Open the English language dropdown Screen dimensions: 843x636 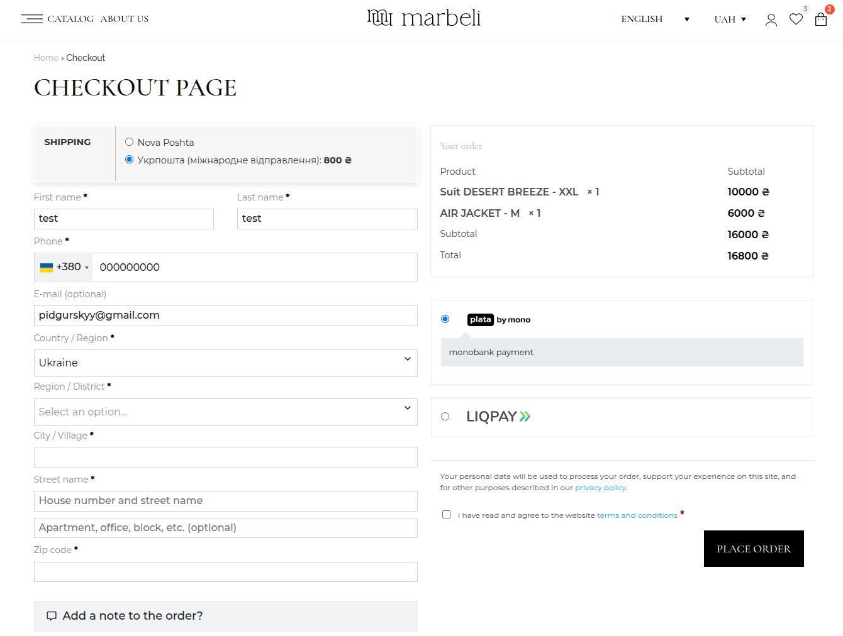click(654, 19)
